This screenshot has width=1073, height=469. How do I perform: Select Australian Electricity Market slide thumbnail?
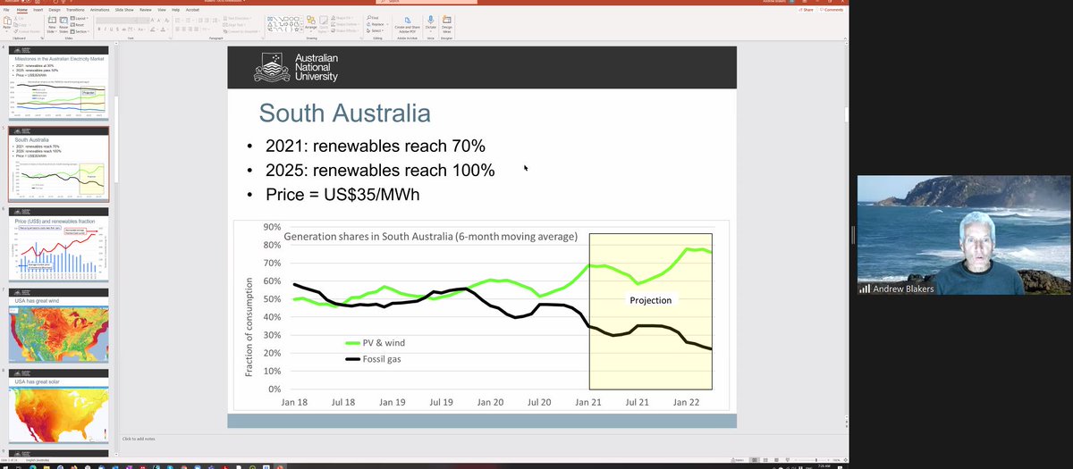[58, 84]
